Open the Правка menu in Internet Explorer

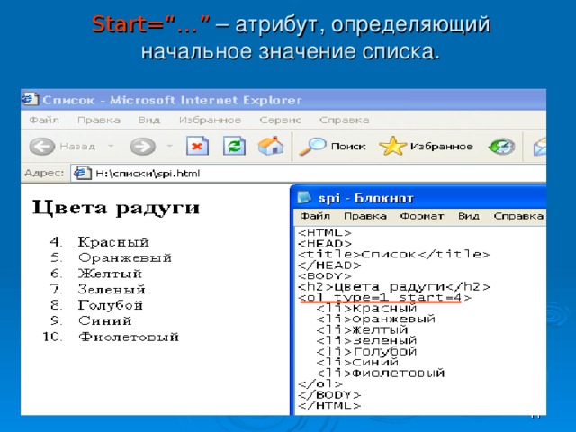(99, 120)
